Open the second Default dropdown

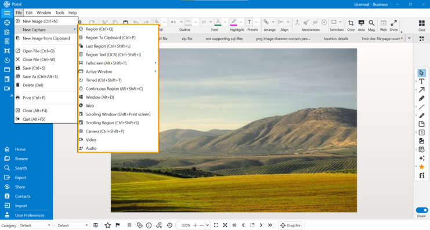[x=73, y=225]
